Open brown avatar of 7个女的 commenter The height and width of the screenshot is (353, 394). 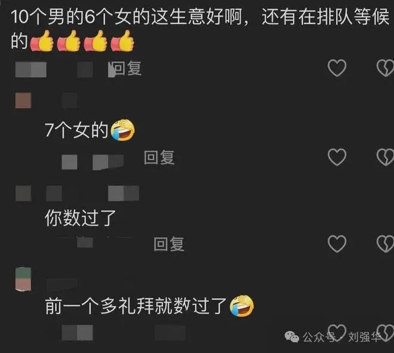pos(23,100)
